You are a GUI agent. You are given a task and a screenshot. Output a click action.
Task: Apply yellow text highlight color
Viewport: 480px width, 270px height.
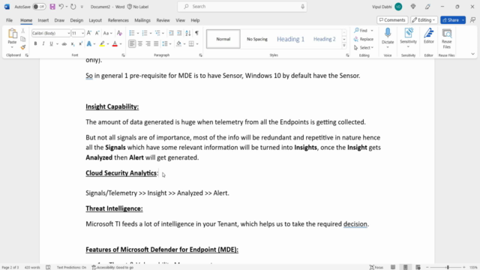pos(102,44)
